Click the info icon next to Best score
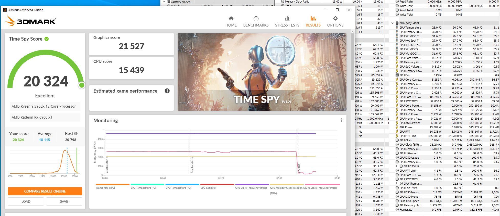This screenshot has width=500, height=216. [x=76, y=133]
